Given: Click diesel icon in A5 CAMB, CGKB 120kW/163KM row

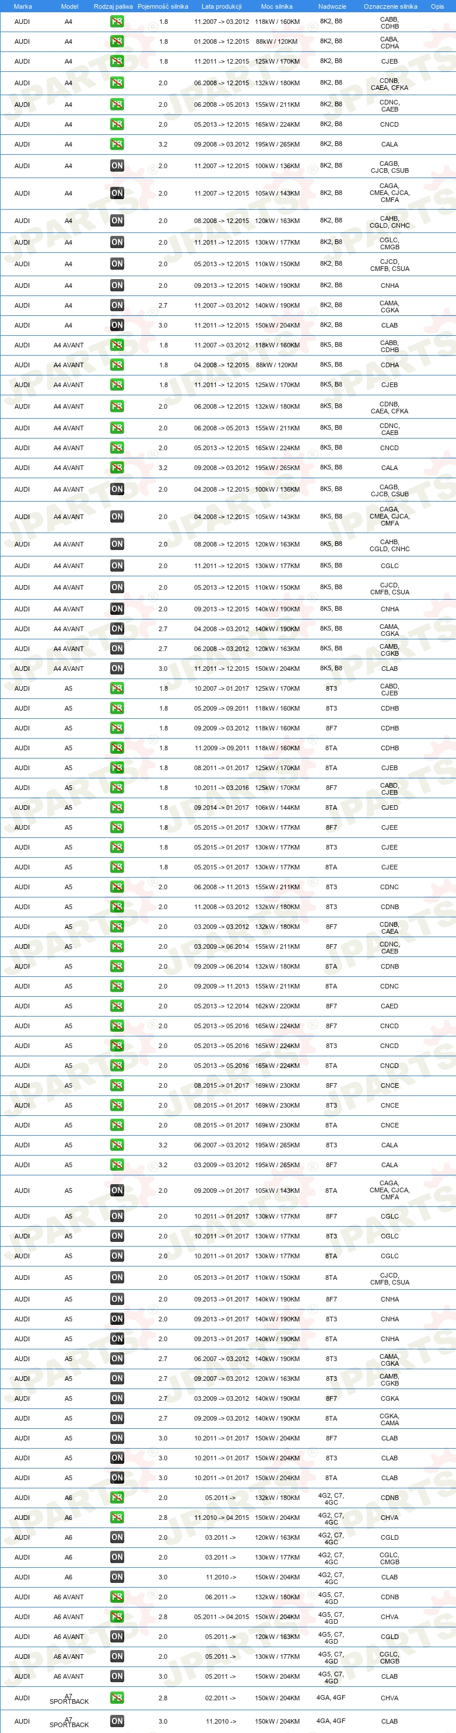Looking at the screenshot, I should pos(117,1379).
